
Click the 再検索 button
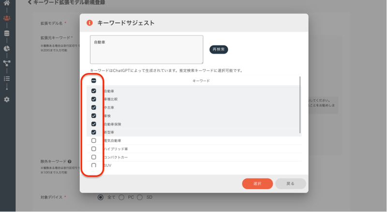[219, 49]
